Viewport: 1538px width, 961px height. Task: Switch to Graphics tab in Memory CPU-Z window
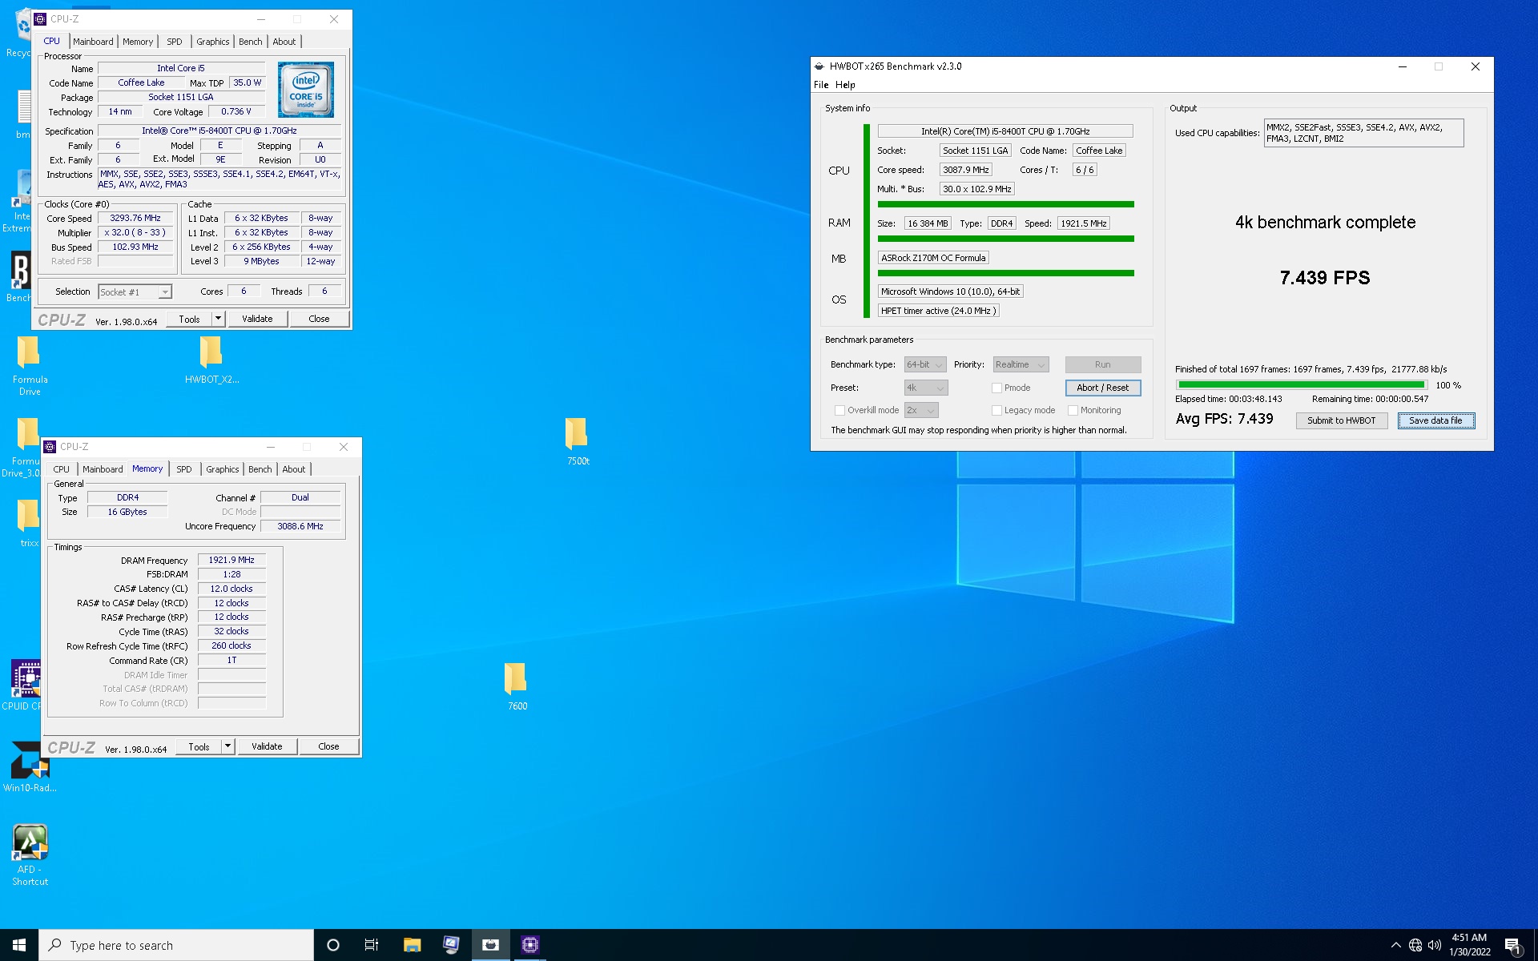[223, 469]
